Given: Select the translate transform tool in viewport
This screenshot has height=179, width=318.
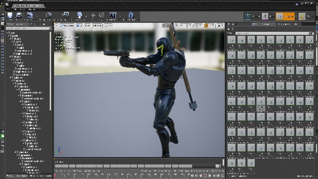Looking at the screenshot, I should (x=164, y=25).
